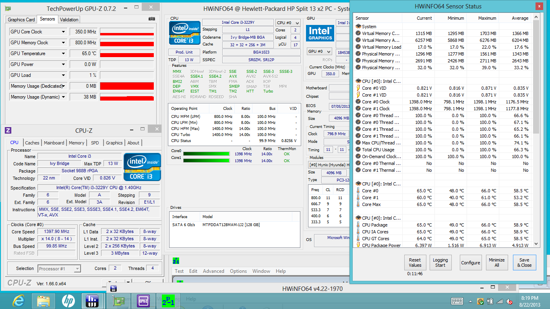Switch to the Graphics Card tab in GPU-Z

pos(21,20)
